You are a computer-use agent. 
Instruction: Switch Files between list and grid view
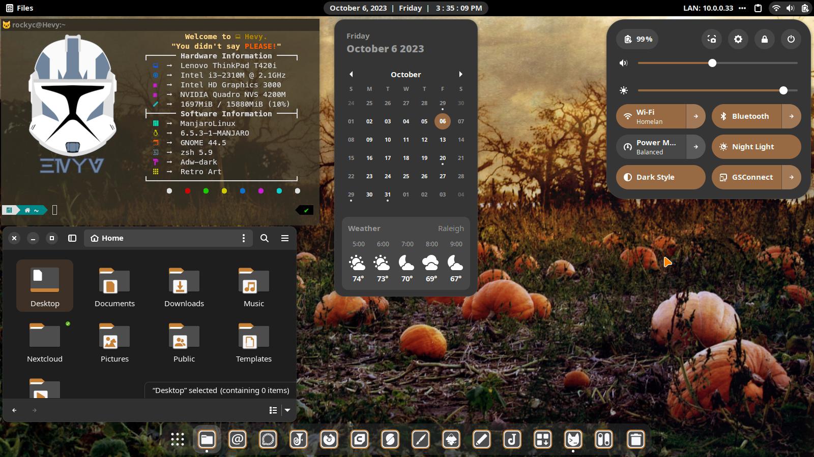coord(273,410)
